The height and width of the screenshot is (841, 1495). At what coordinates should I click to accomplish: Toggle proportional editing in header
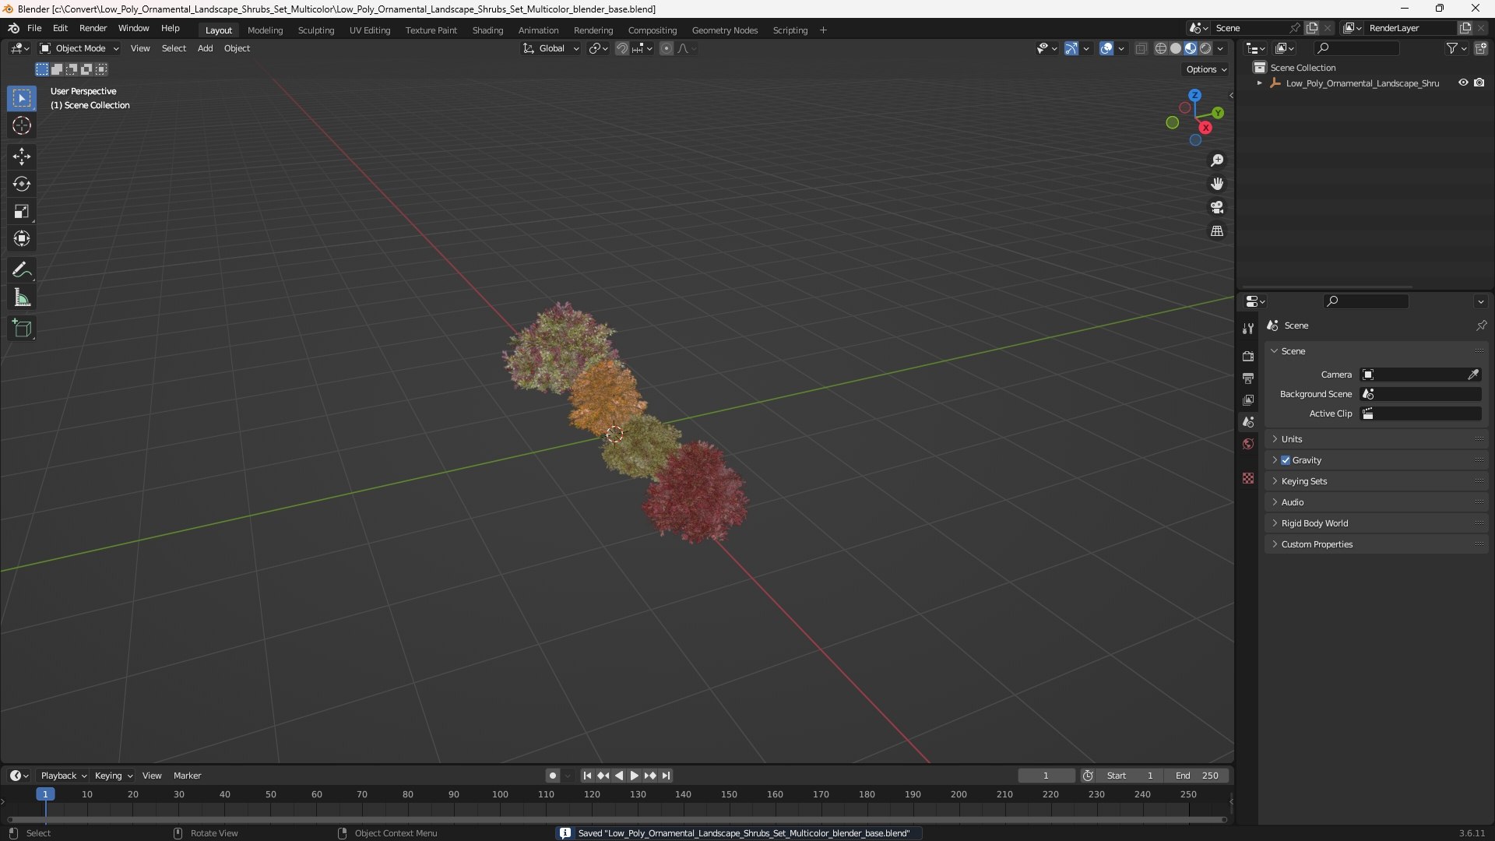(667, 48)
